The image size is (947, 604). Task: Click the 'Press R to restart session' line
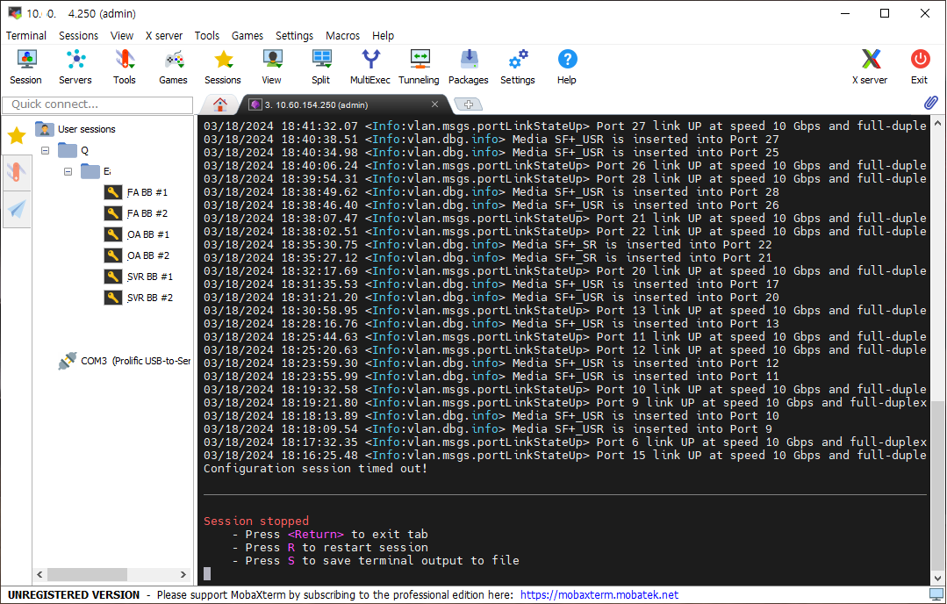click(x=330, y=547)
